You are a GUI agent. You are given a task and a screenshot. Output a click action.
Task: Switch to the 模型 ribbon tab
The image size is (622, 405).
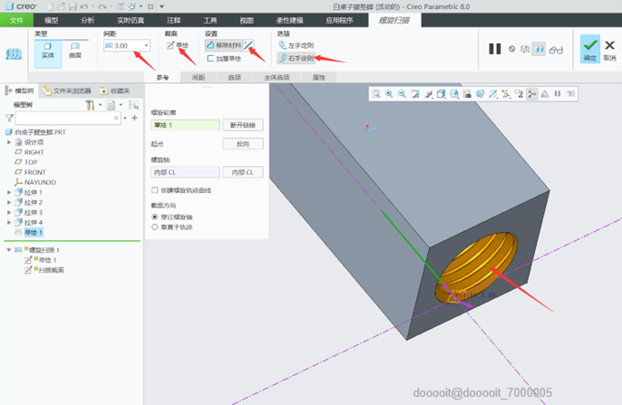pos(51,20)
